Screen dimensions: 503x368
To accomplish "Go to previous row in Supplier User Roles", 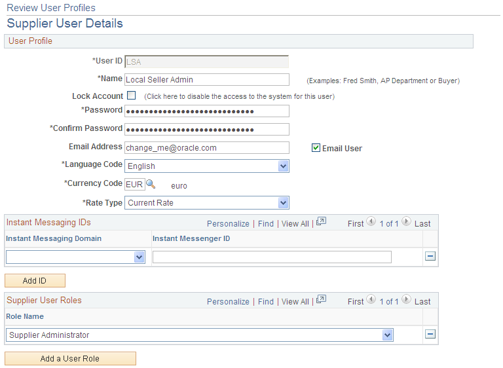I will pyautogui.click(x=371, y=299).
